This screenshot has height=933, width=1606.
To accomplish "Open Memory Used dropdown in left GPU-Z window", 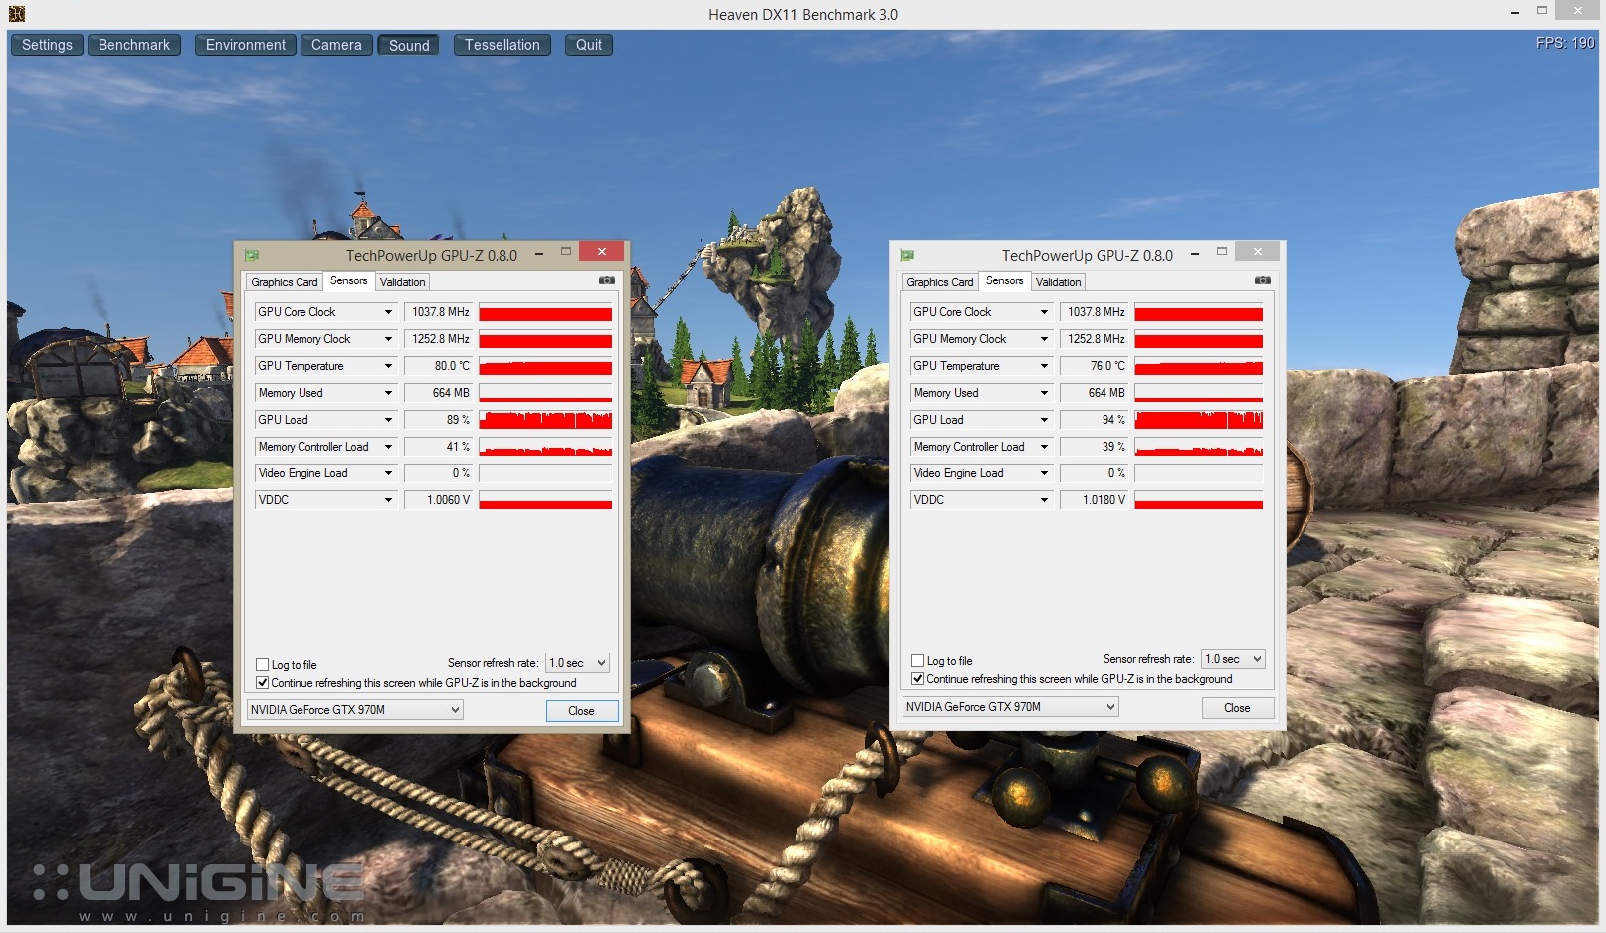I will point(388,393).
